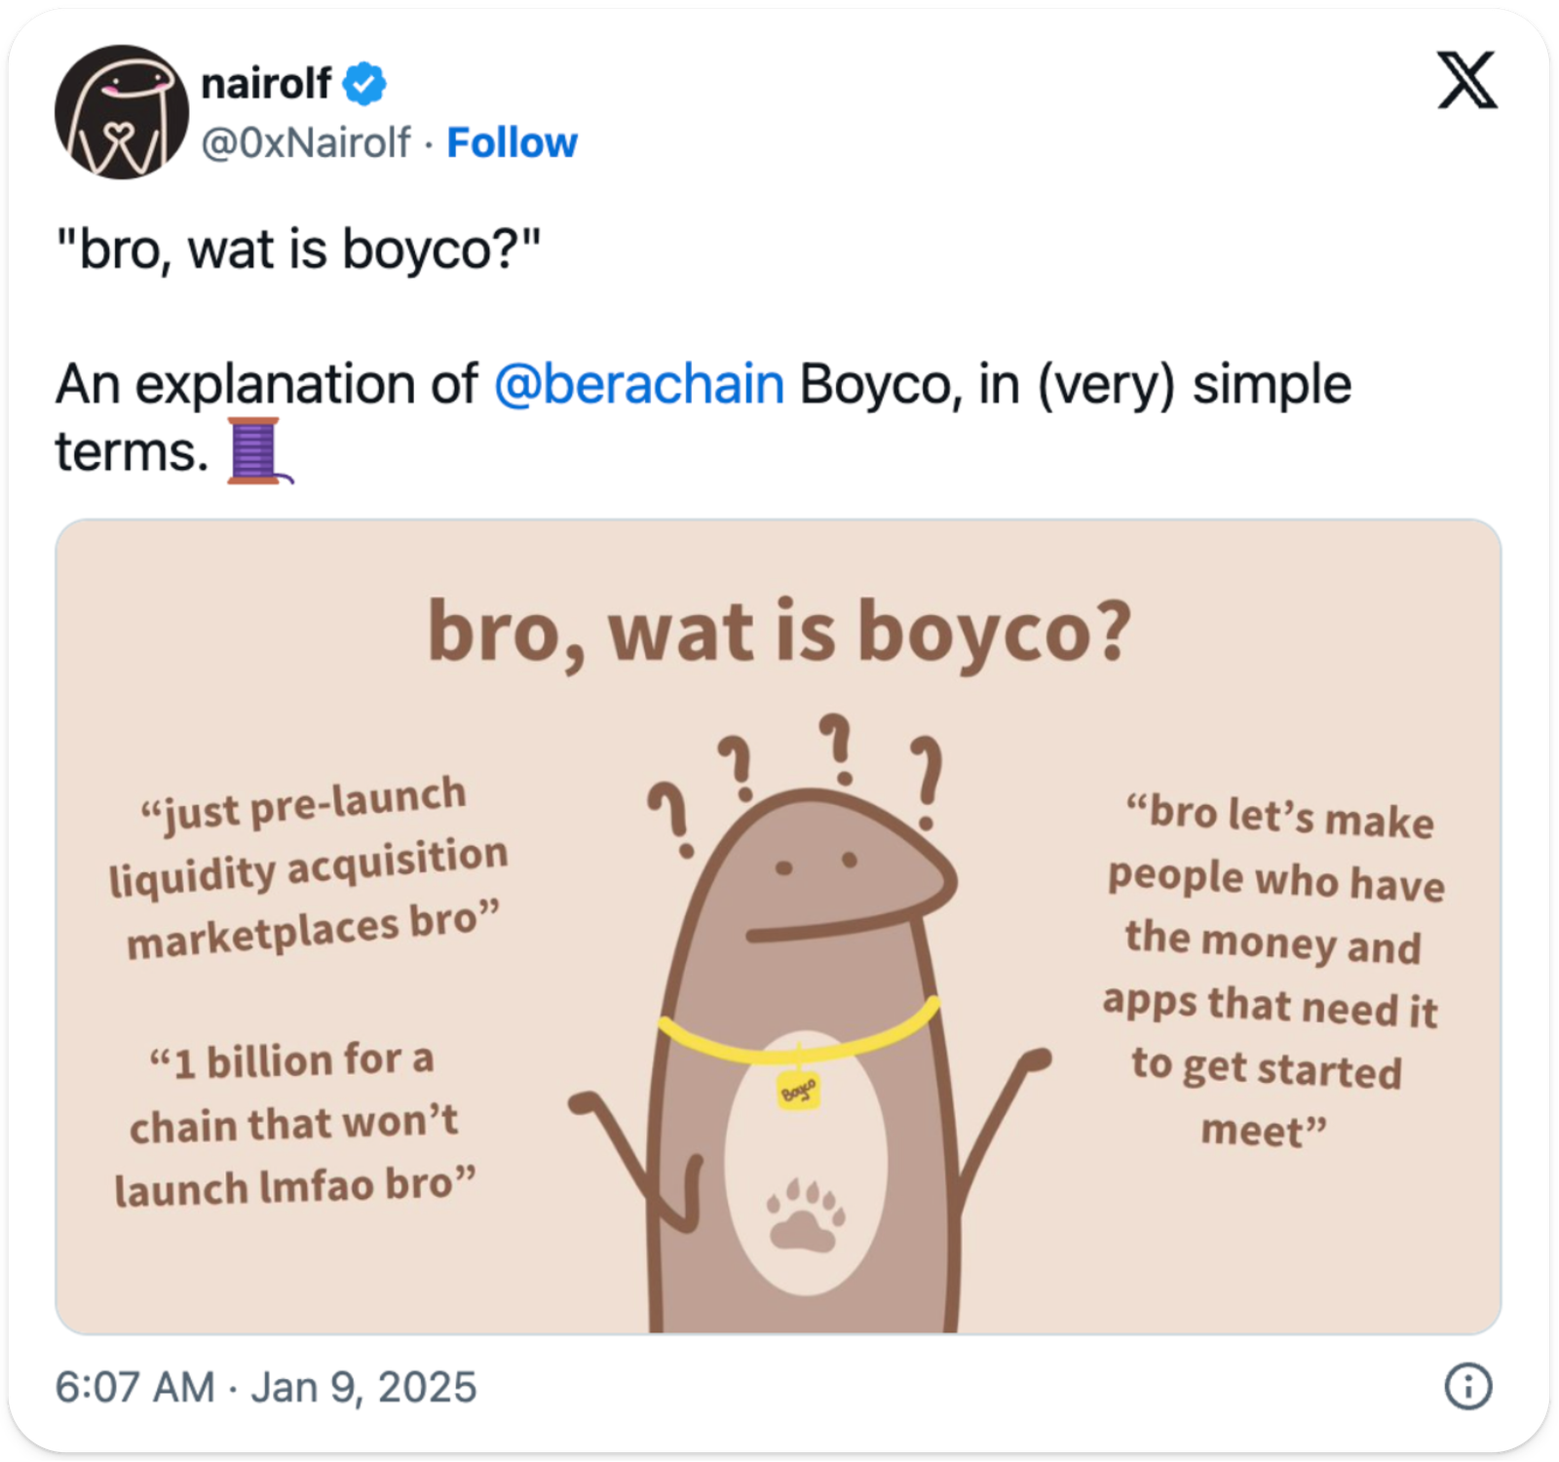The image size is (1559, 1462).
Task: Click the X logo icon
Action: pyautogui.click(x=1467, y=81)
